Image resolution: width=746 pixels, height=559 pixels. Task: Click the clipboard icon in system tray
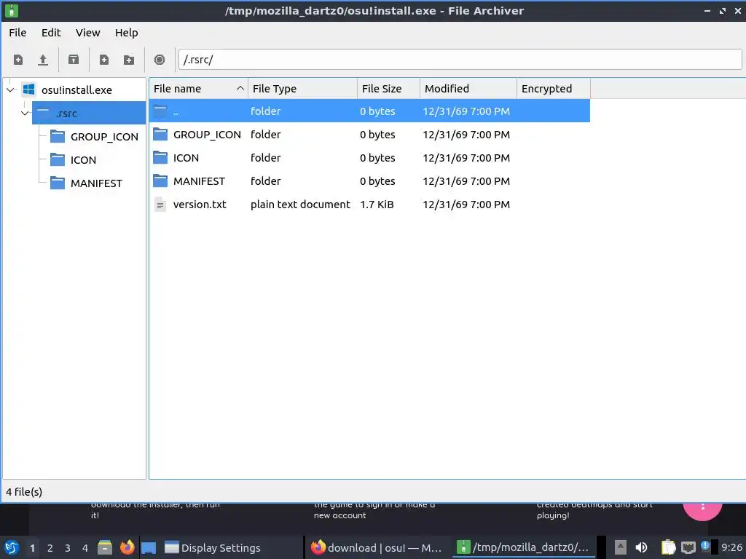pos(668,547)
